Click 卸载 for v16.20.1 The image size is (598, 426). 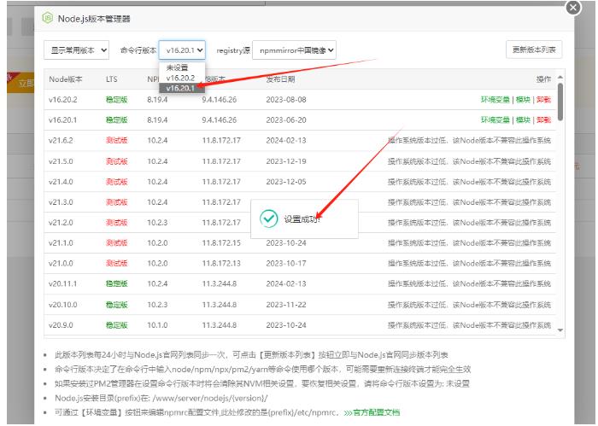(543, 120)
